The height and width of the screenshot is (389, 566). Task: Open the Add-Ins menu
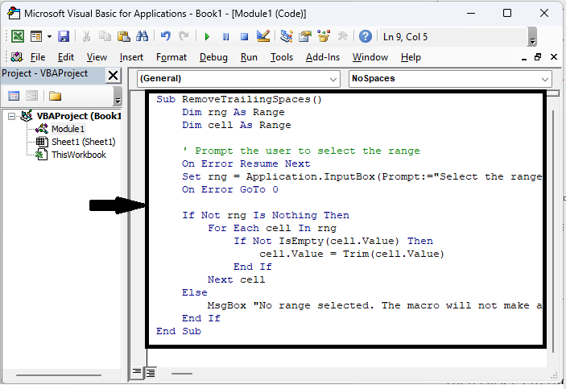pos(323,57)
